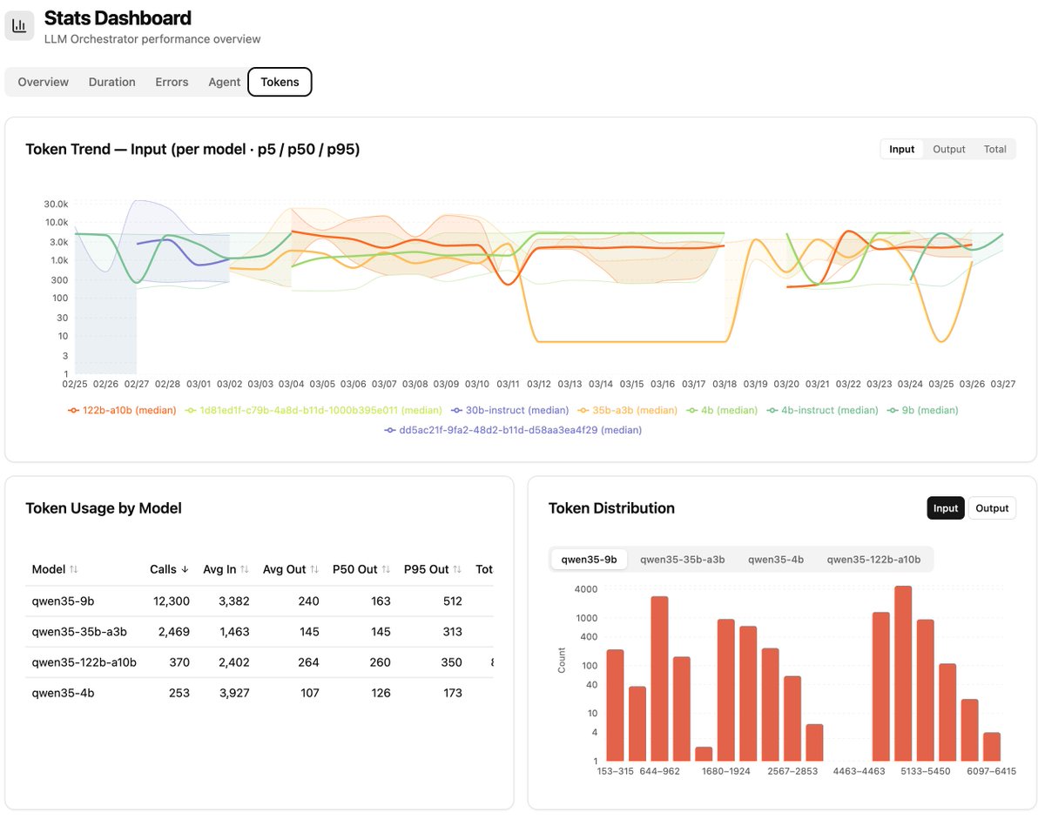Select Input in the Token Trend toggle

click(902, 149)
